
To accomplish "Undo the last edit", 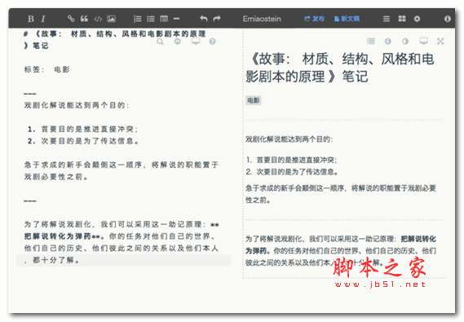I will tap(203, 19).
